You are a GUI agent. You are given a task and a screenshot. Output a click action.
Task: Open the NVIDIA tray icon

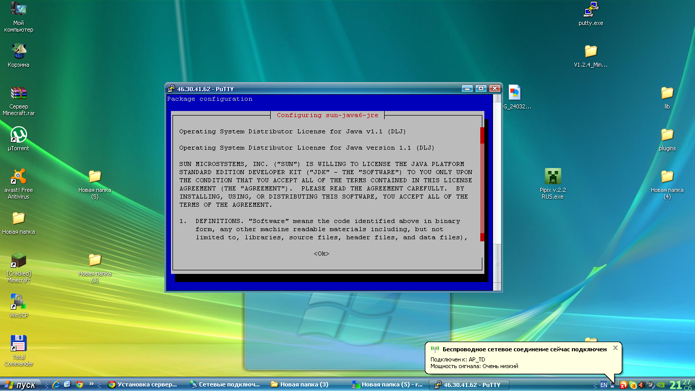660,384
